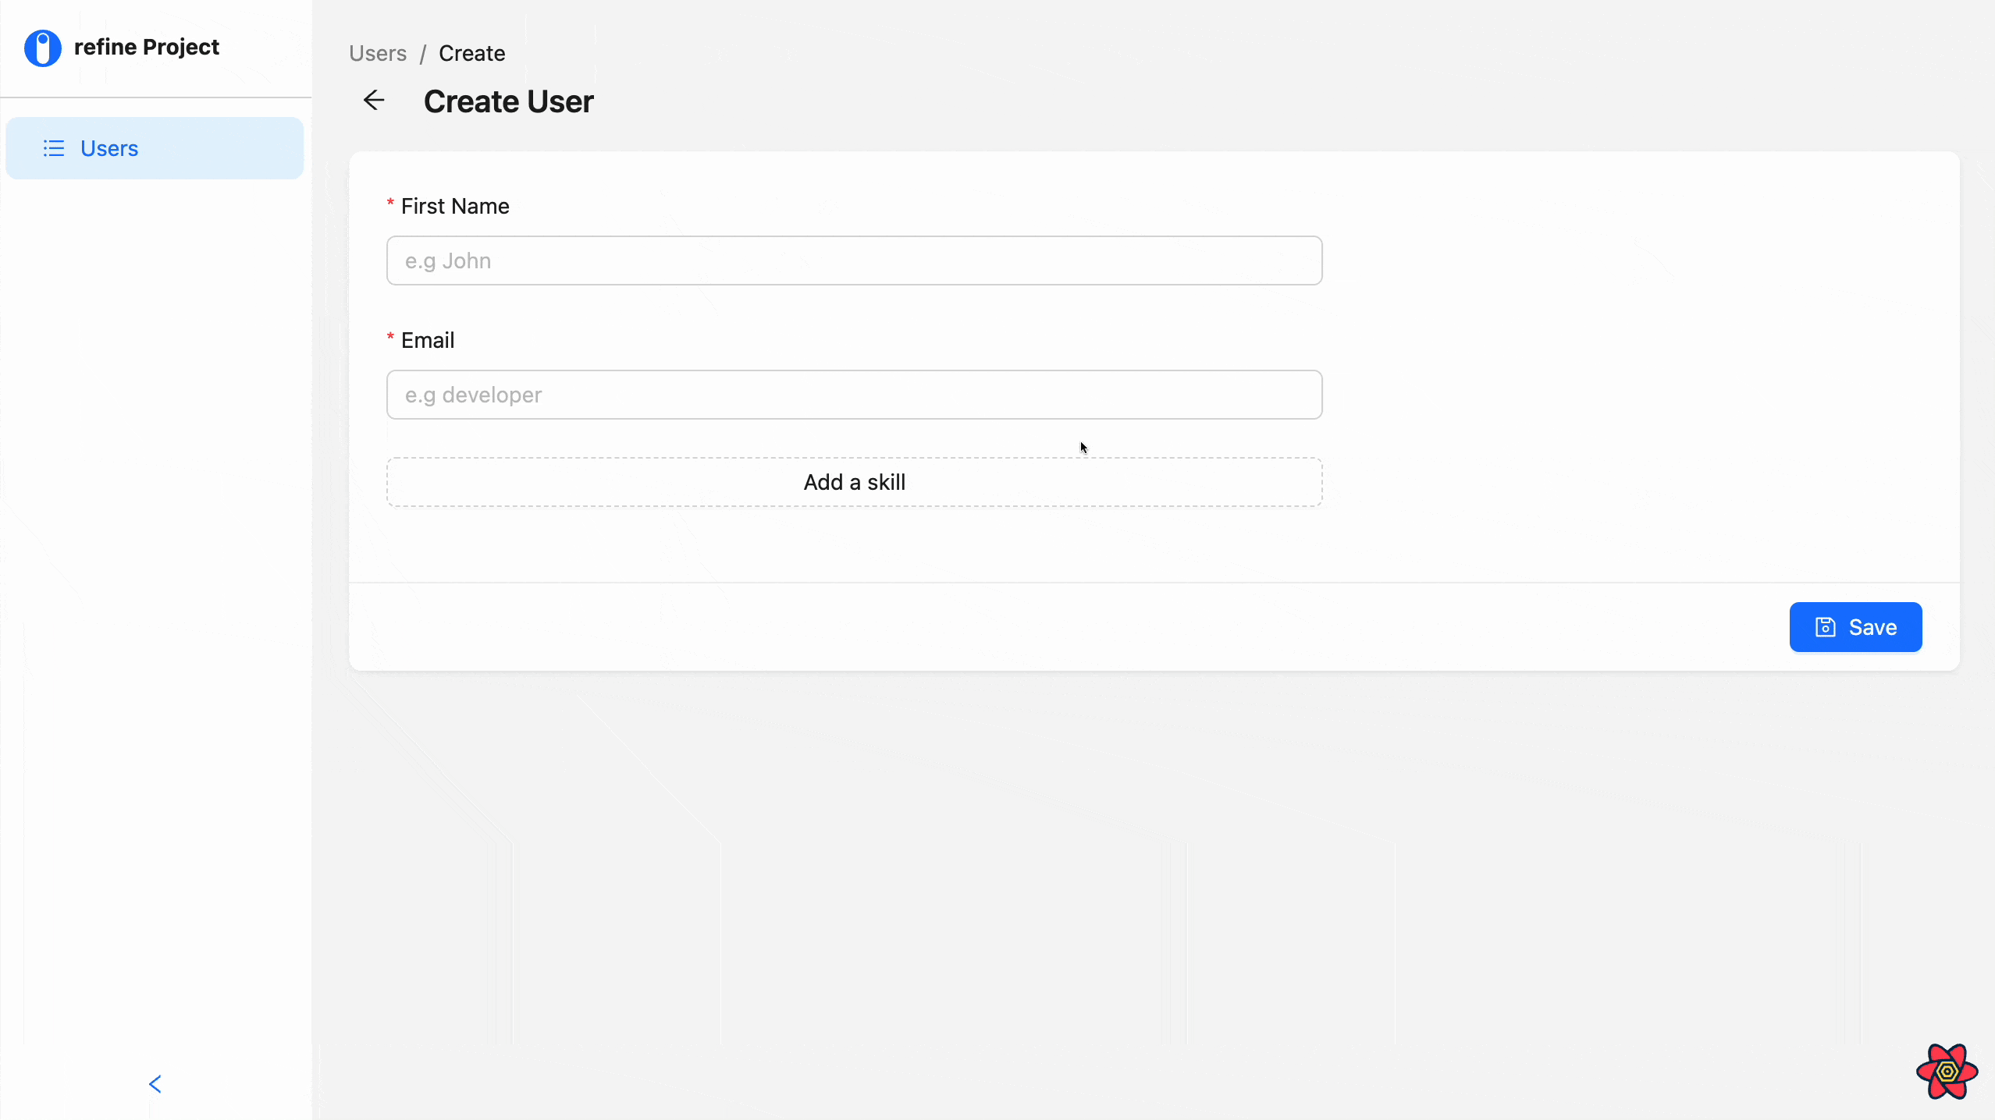1995x1120 pixels.
Task: Go back using the left arrow icon
Action: tap(374, 101)
